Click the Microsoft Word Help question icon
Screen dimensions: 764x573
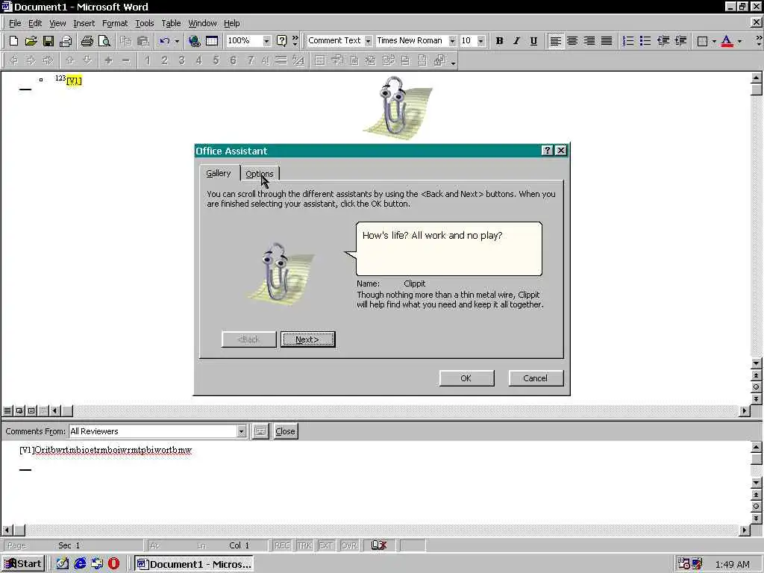coord(281,41)
